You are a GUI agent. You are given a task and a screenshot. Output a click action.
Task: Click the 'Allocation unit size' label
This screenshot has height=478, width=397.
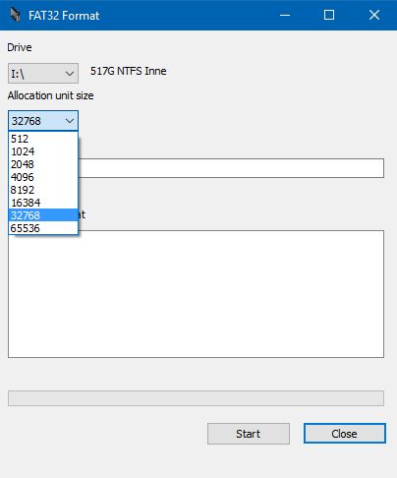click(x=51, y=95)
